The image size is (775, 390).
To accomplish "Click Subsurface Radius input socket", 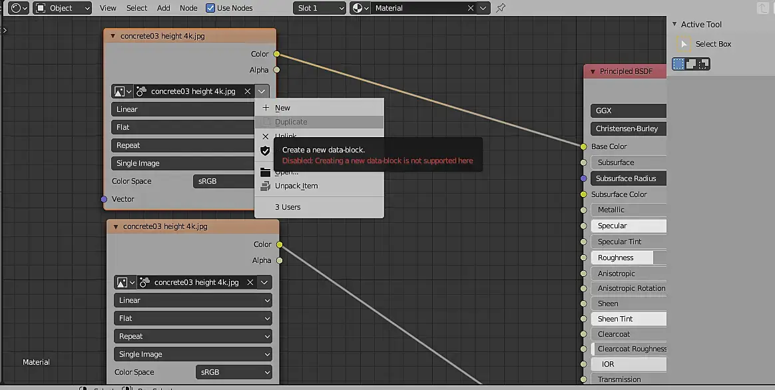I will coord(583,178).
